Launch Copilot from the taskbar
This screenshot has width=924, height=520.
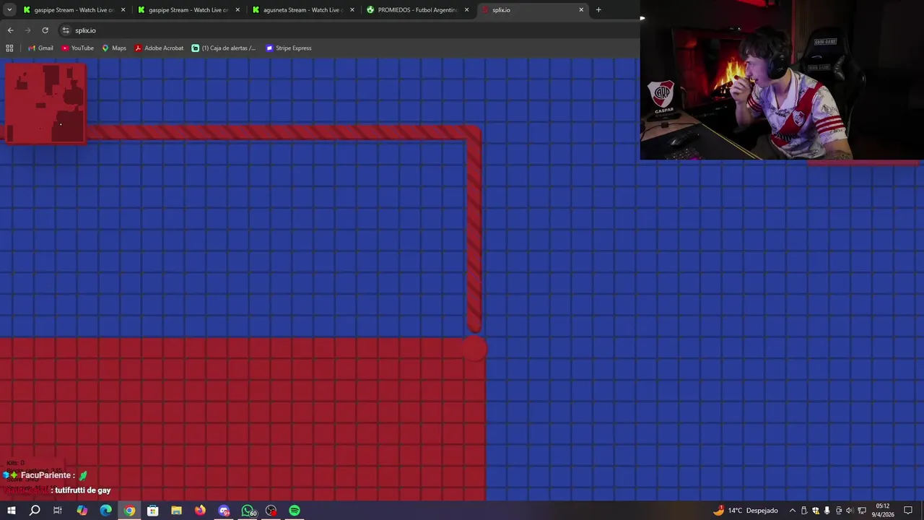pyautogui.click(x=82, y=511)
